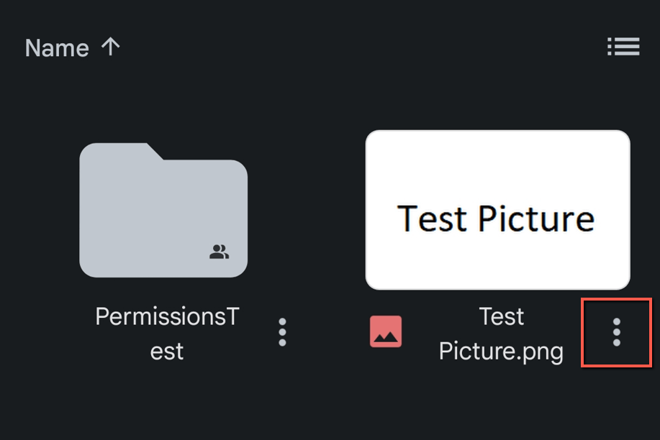Screen dimensions: 660x440
Task: Click the red image file type icon
Action: point(386,331)
